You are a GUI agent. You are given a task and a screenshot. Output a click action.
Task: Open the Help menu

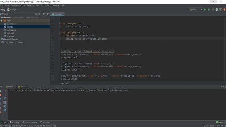pos(63,5)
